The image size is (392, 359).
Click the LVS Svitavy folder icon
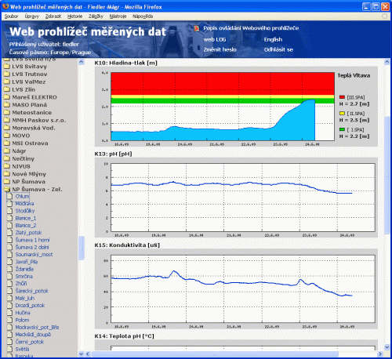click(6, 67)
